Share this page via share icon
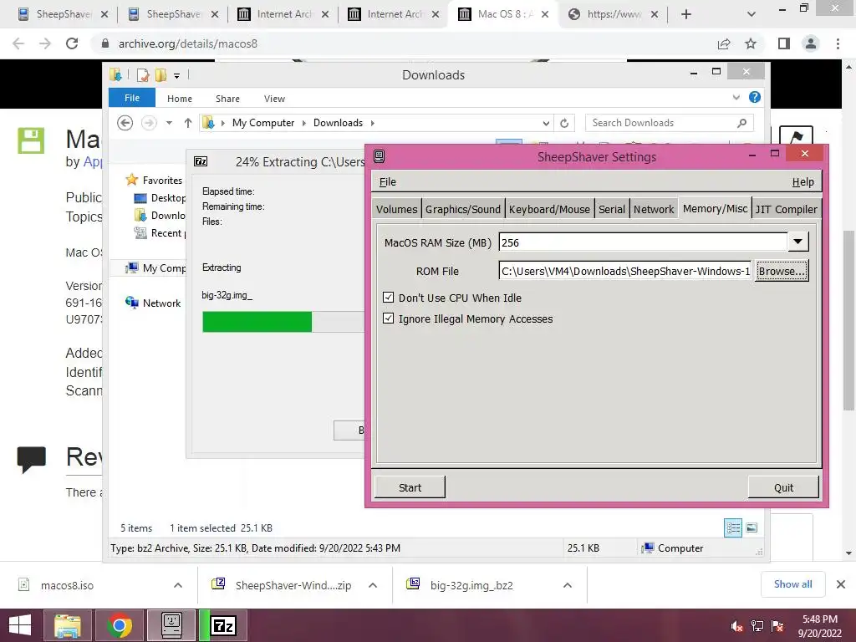856x642 pixels. [x=724, y=43]
